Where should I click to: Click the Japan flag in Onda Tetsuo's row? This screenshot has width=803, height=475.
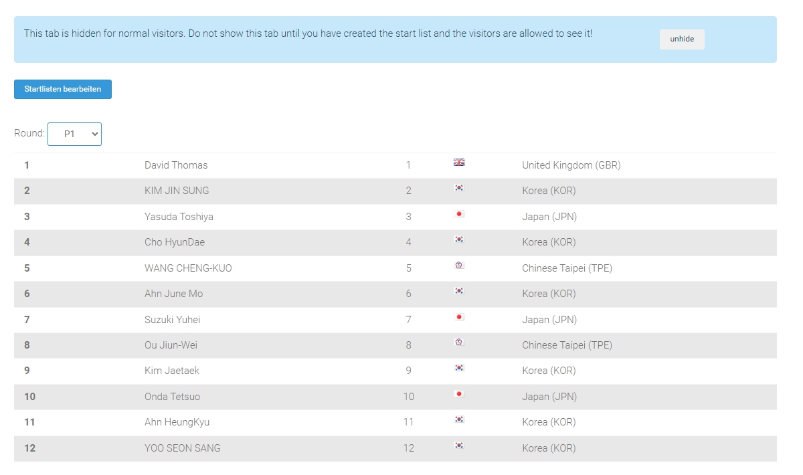pos(459,394)
